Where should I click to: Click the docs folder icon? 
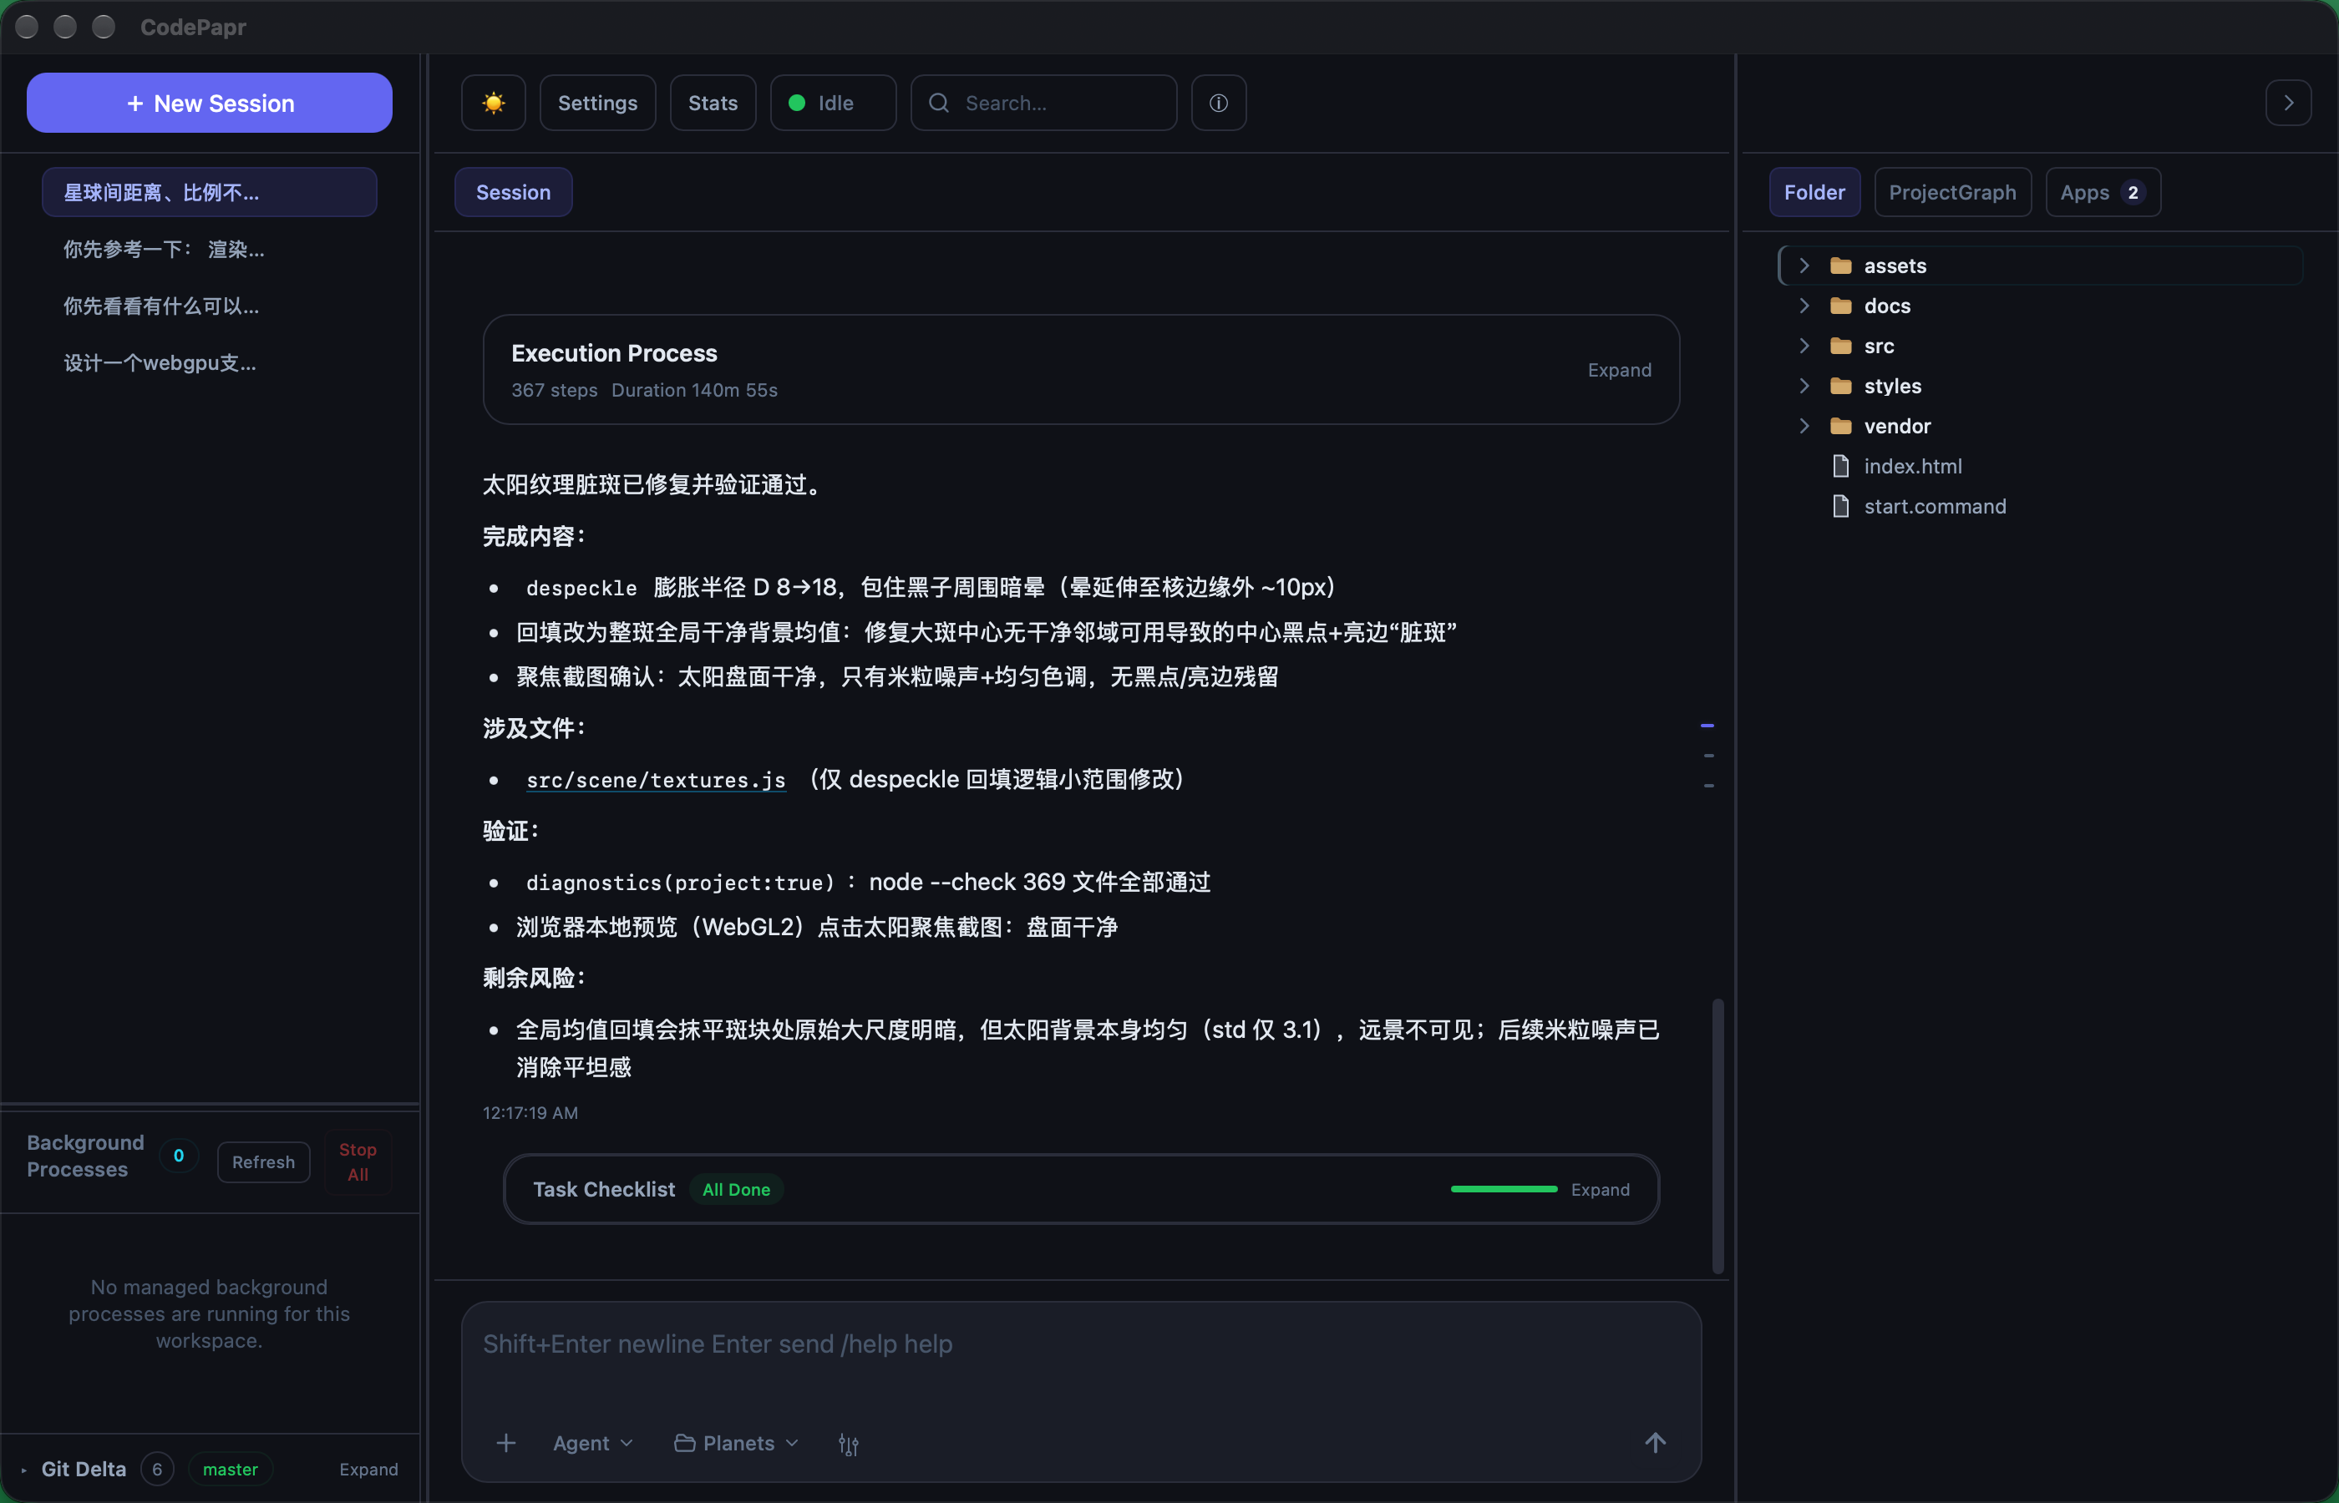click(1841, 306)
